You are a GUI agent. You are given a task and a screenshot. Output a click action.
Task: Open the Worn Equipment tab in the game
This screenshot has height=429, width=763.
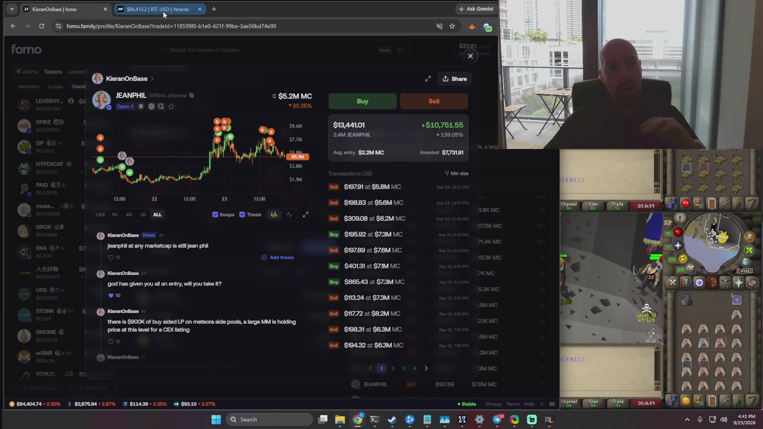tap(725, 283)
